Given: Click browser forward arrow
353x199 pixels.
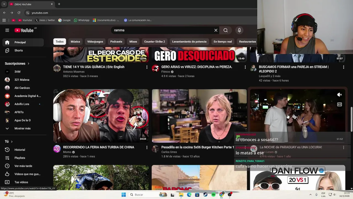Looking at the screenshot, I should [12, 13].
